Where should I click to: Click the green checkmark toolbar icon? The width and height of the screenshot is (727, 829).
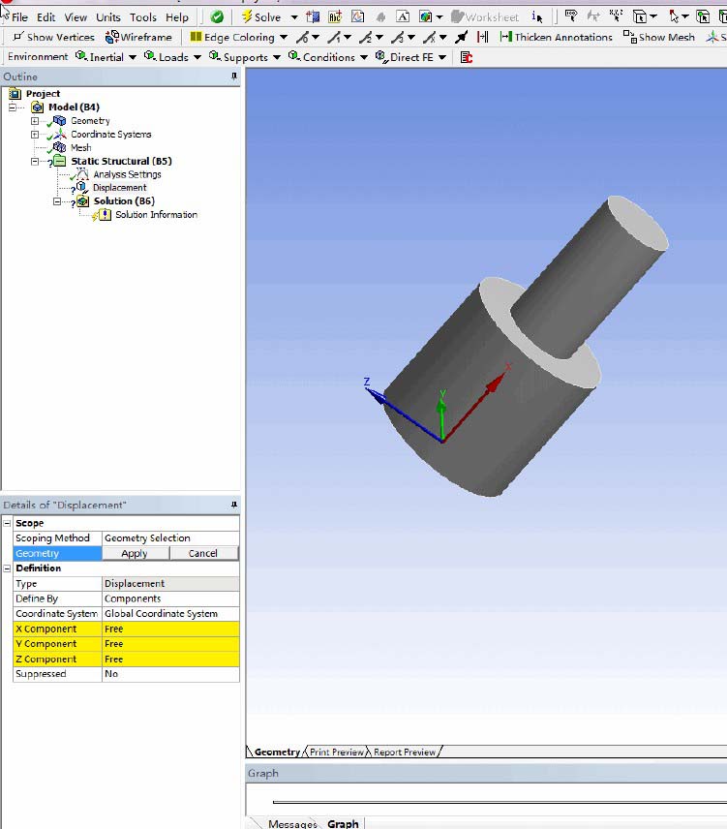[x=217, y=16]
